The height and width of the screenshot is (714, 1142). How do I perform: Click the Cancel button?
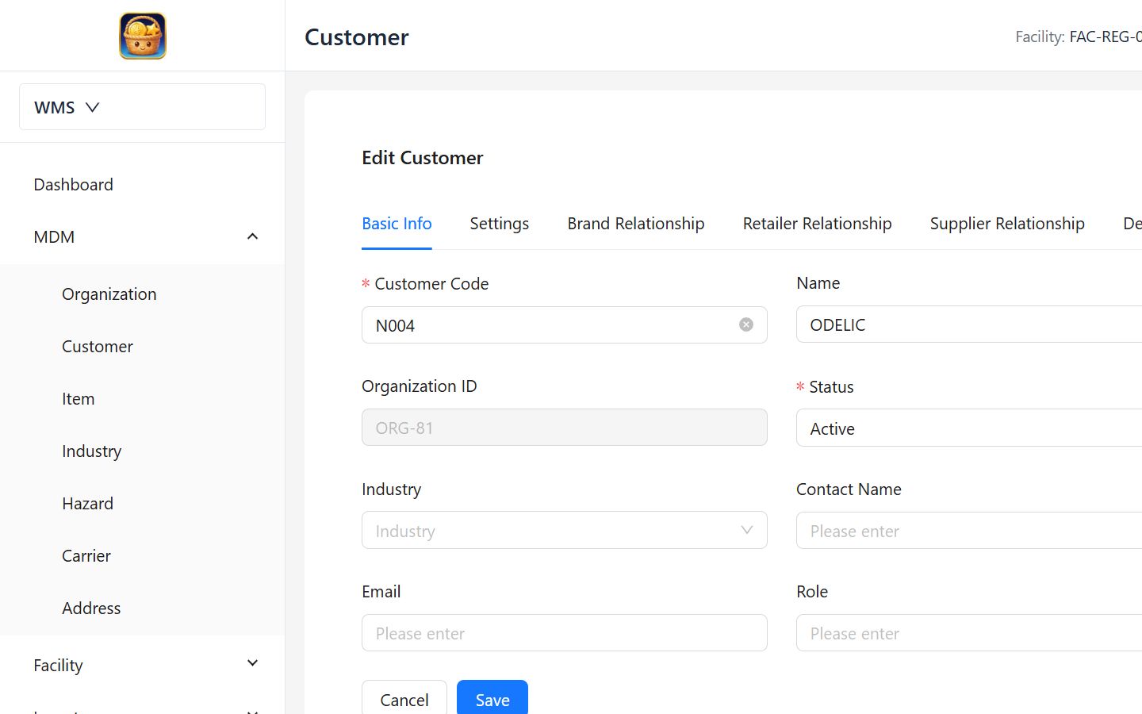tap(404, 698)
